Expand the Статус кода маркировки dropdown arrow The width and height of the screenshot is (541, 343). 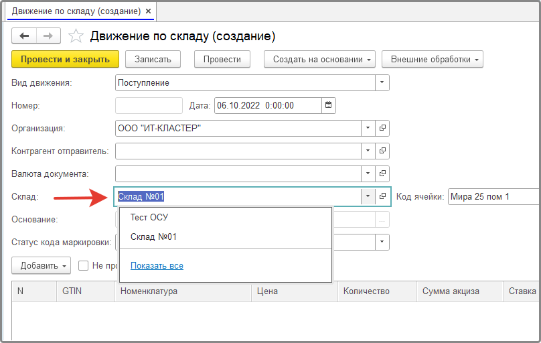point(382,242)
